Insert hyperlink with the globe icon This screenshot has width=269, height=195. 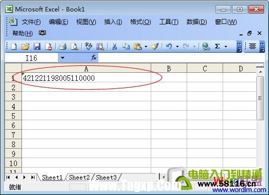point(206,46)
